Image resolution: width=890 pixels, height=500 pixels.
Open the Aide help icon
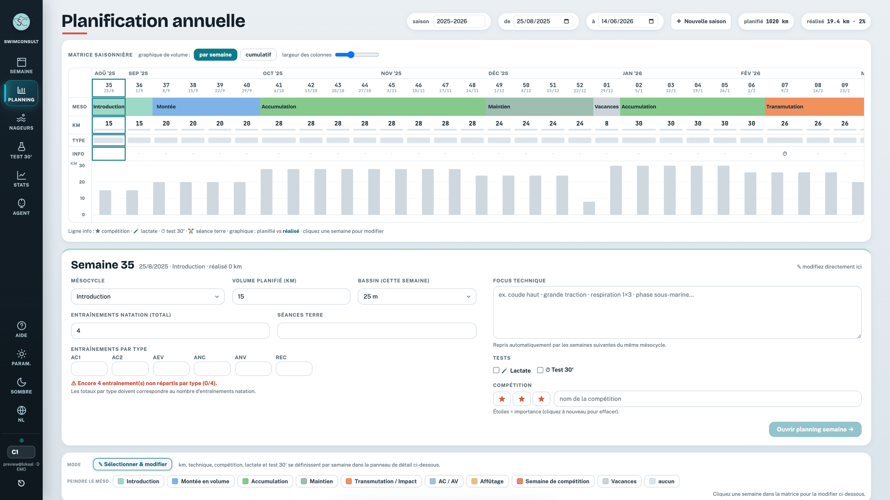21,329
